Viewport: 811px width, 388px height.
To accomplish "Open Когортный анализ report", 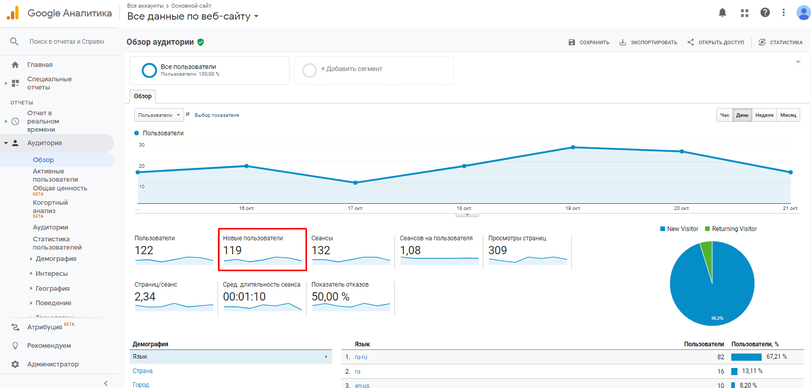I will point(50,207).
